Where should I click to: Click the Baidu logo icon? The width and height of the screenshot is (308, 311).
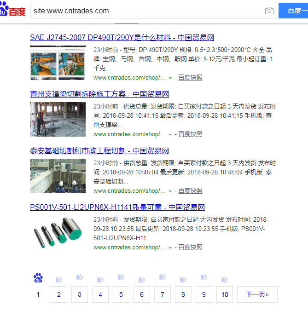13,10
